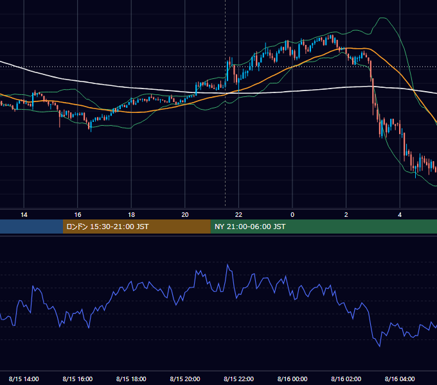Click the 8/15 18:00 label on indicator axis
Screen dimensions: 437x385
point(131,379)
